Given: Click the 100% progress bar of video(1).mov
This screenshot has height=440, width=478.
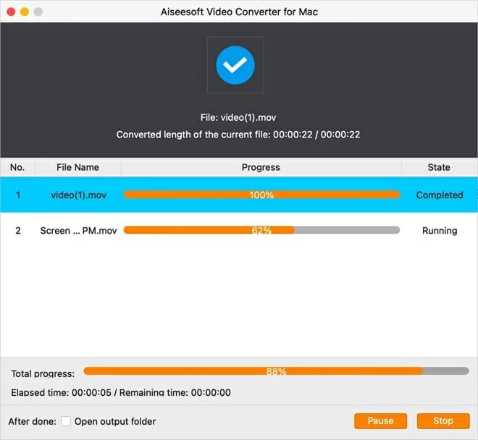Looking at the screenshot, I should tap(261, 195).
